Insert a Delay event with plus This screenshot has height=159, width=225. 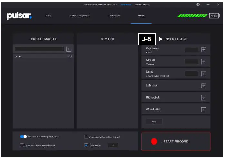tap(204, 74)
